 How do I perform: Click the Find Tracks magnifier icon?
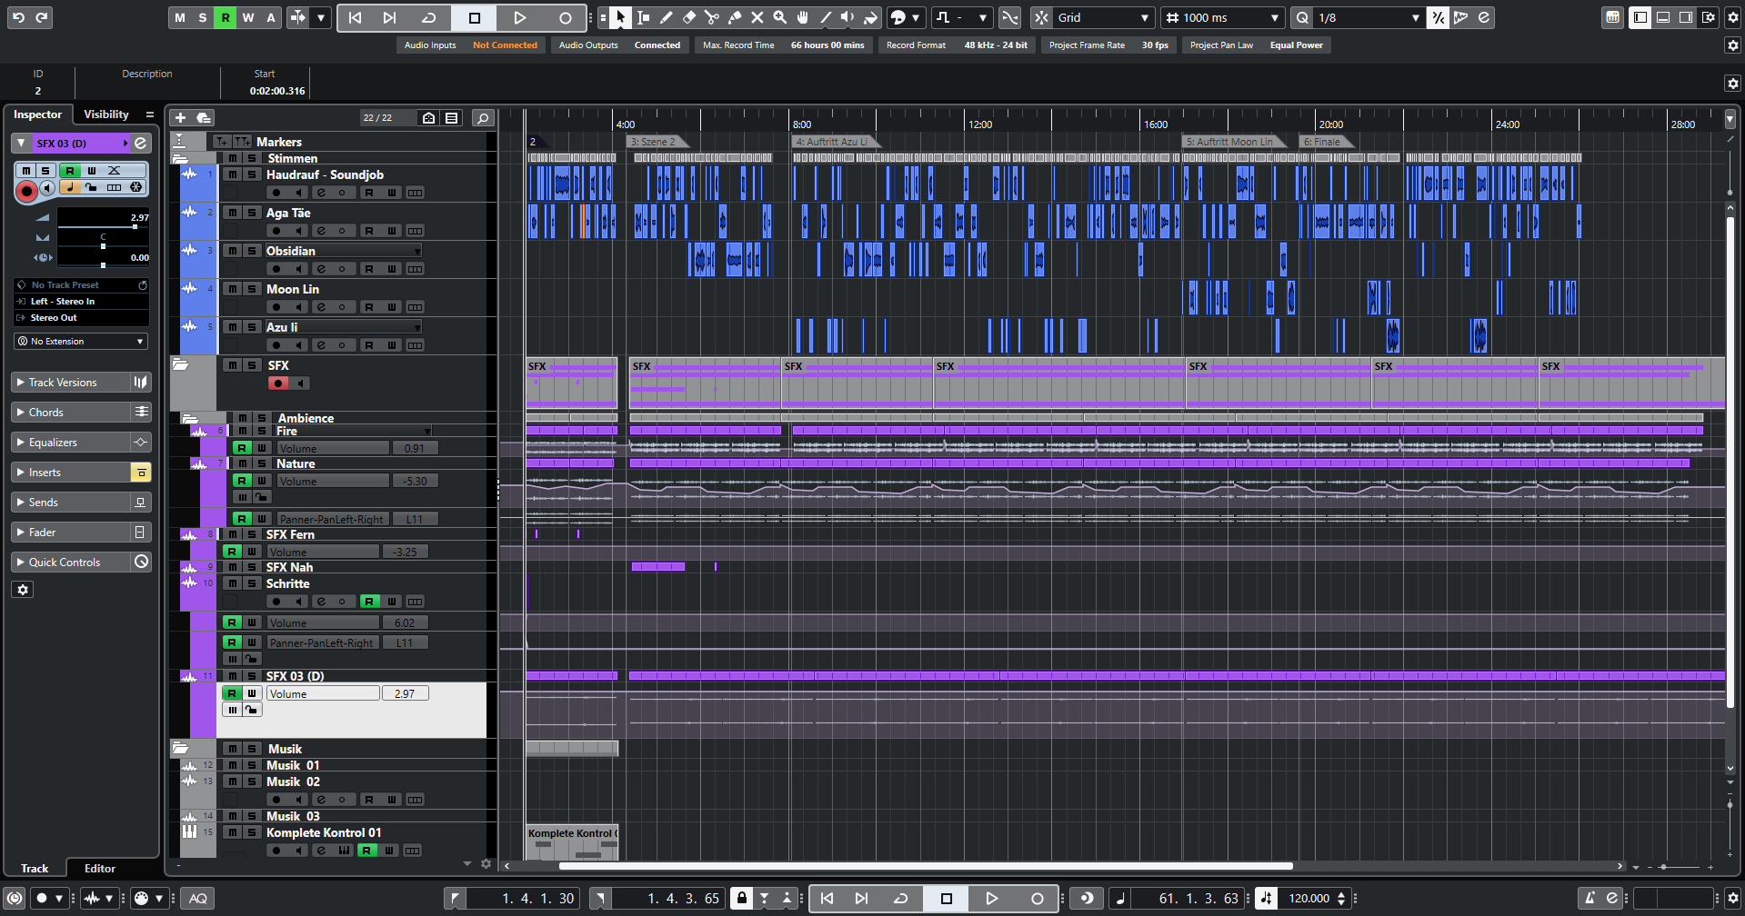484,117
